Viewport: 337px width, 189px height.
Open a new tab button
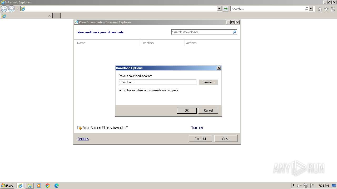[x=56, y=15]
